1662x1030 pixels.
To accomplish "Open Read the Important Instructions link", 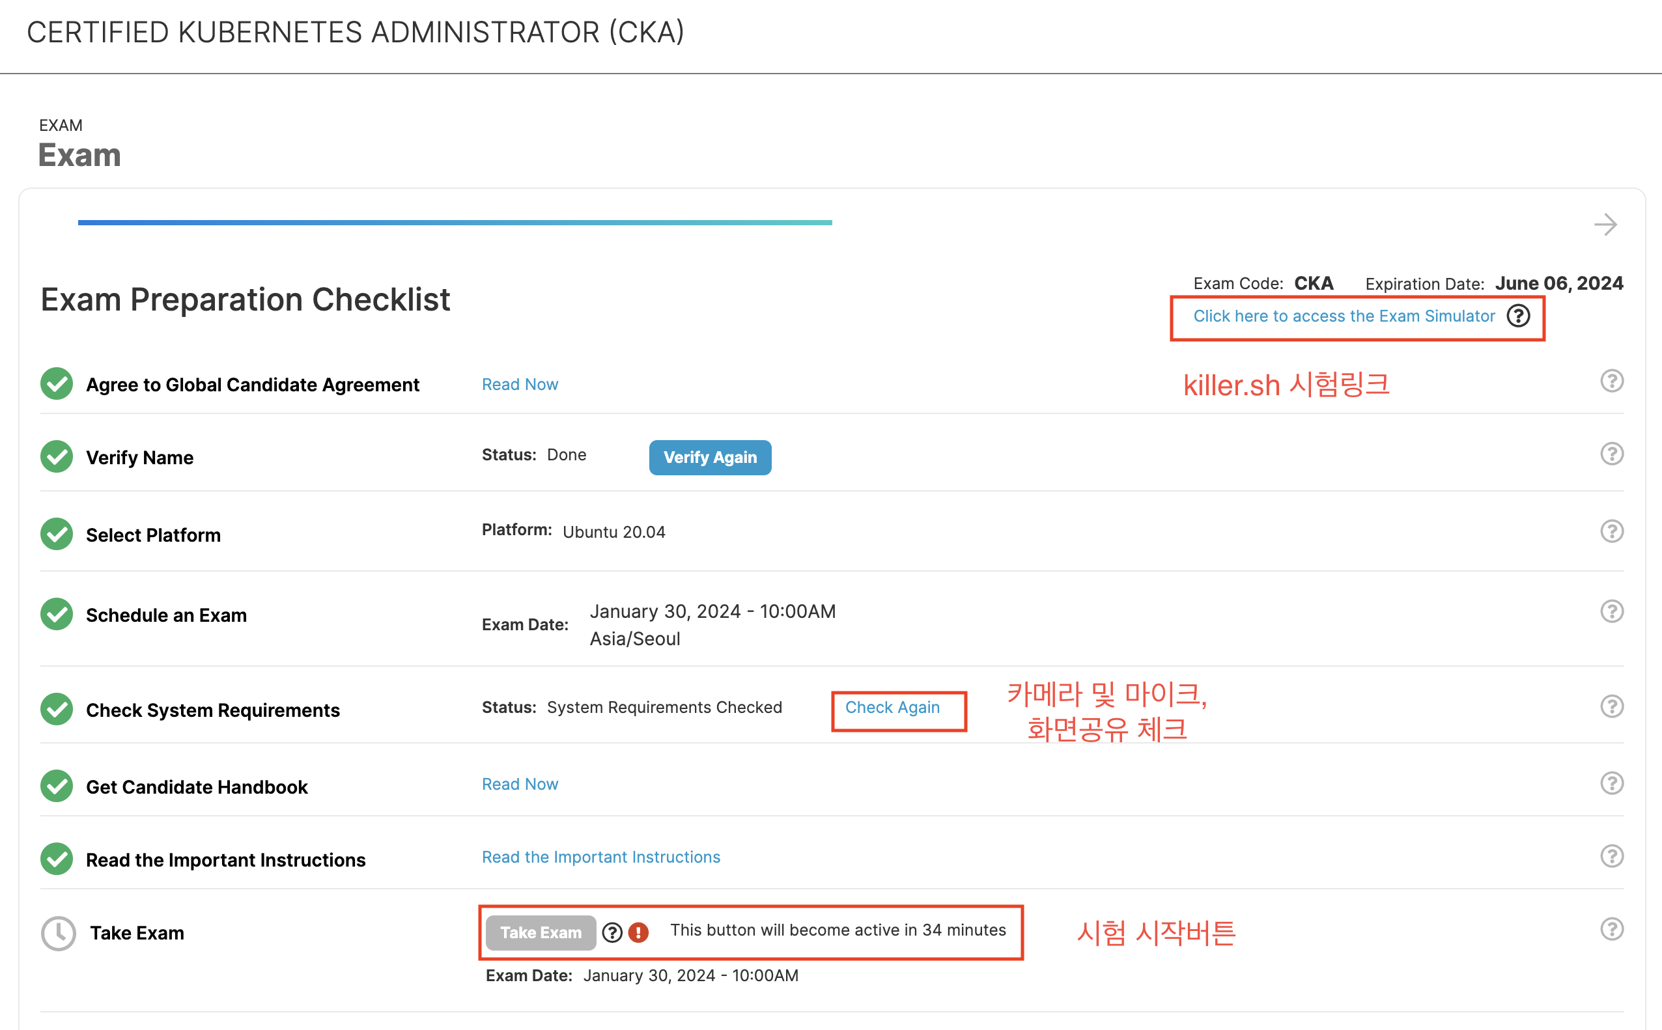I will coord(600,857).
